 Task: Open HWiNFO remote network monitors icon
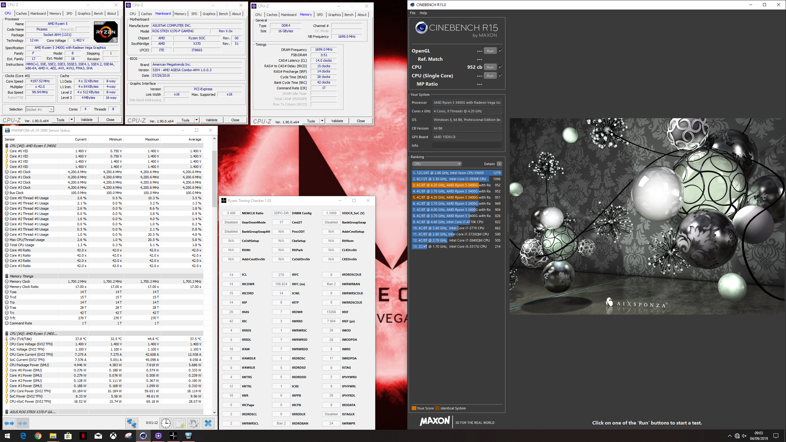(x=132, y=423)
